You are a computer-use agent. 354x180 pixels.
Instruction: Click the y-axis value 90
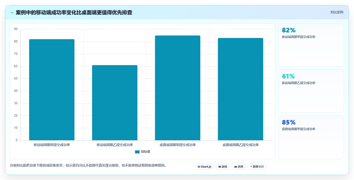point(16,29)
